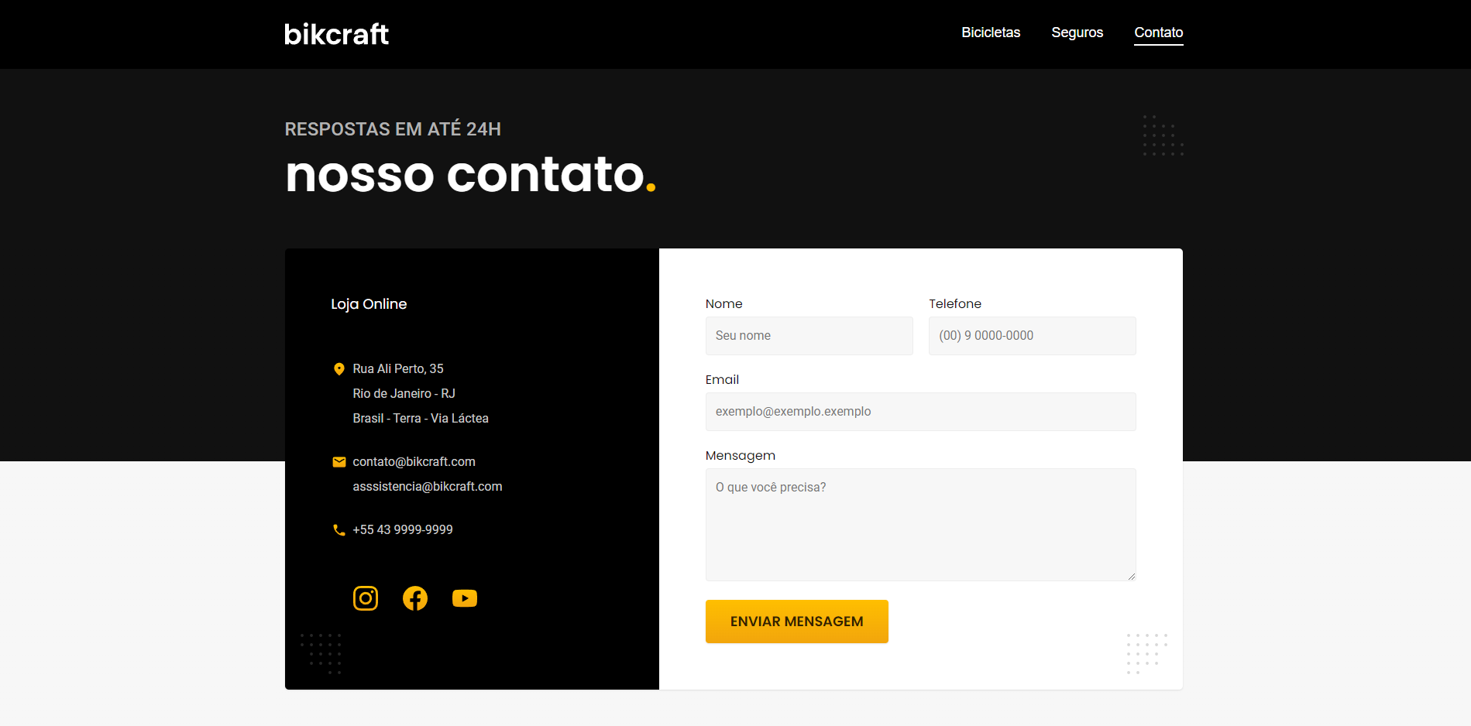Click the yellow phone icon
The width and height of the screenshot is (1471, 726).
point(339,530)
